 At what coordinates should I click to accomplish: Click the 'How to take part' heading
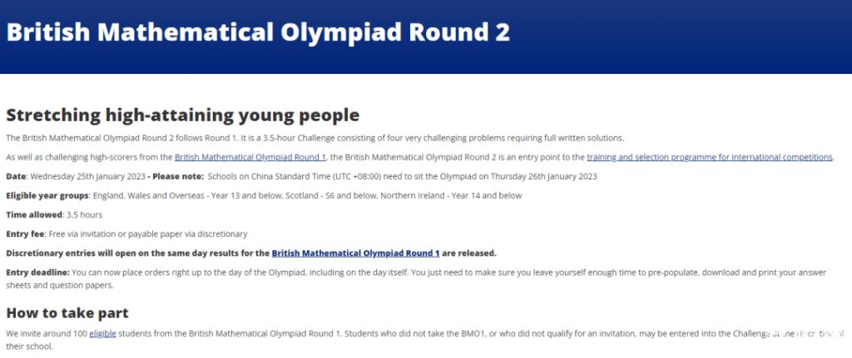[67, 313]
